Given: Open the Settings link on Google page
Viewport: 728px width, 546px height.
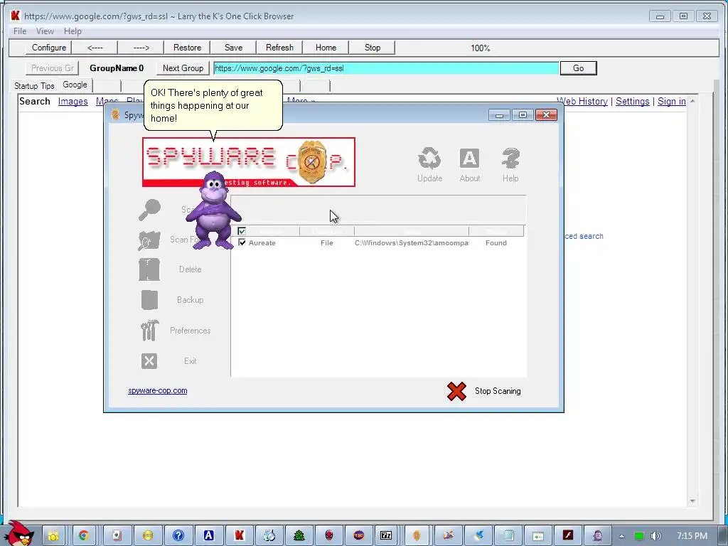Looking at the screenshot, I should point(632,101).
